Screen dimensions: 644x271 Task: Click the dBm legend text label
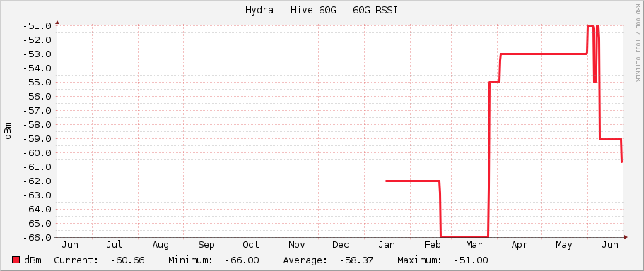[33, 260]
